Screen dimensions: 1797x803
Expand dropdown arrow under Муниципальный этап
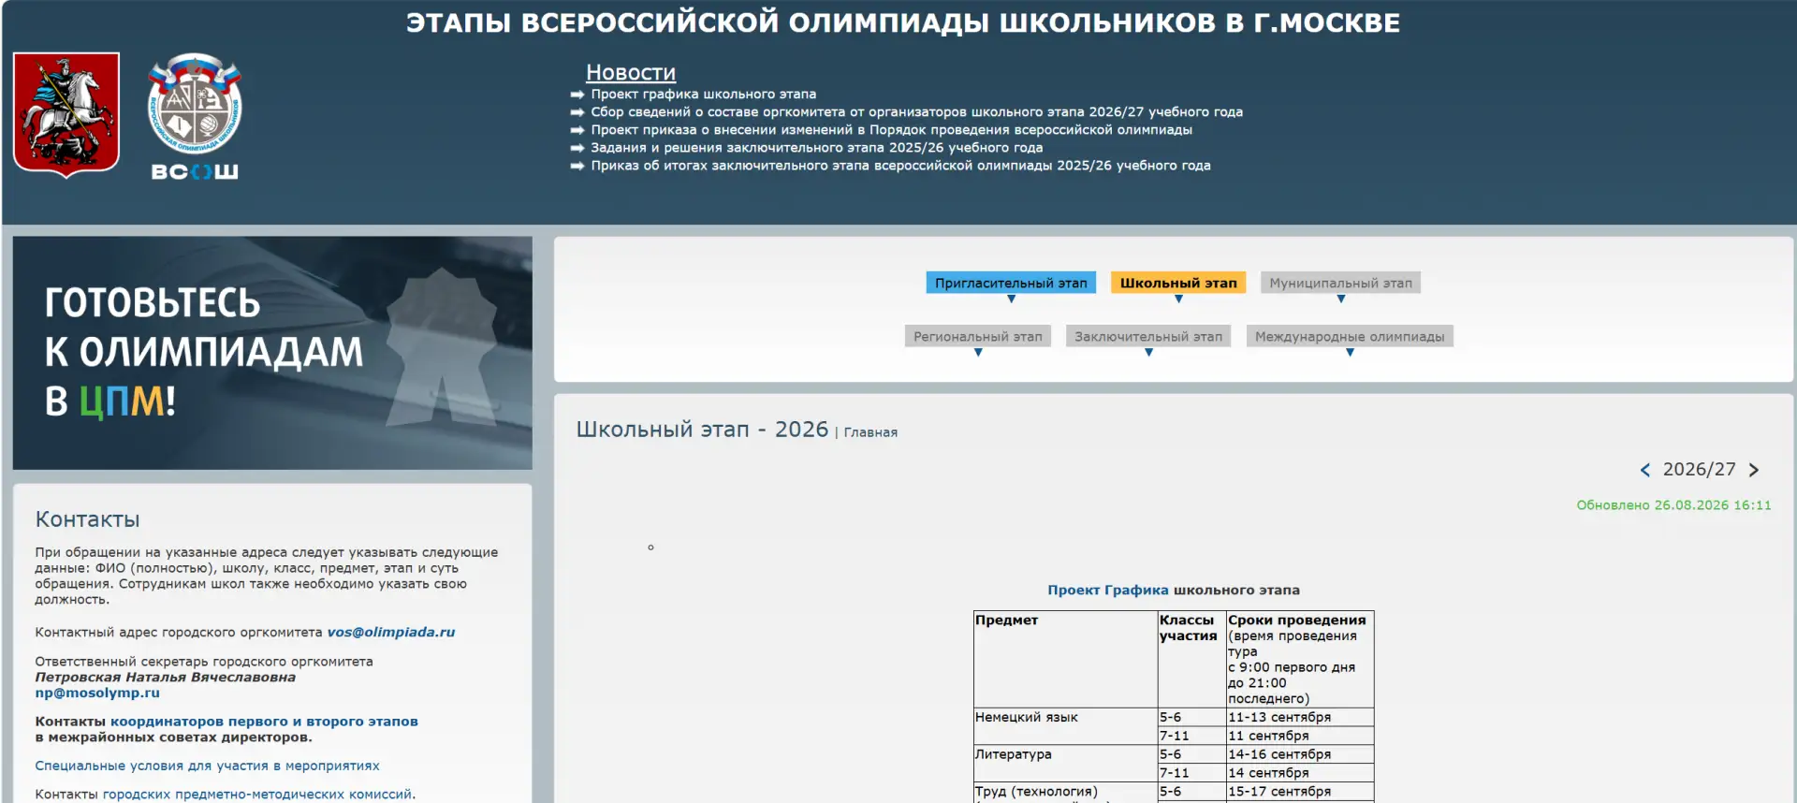click(x=1340, y=299)
